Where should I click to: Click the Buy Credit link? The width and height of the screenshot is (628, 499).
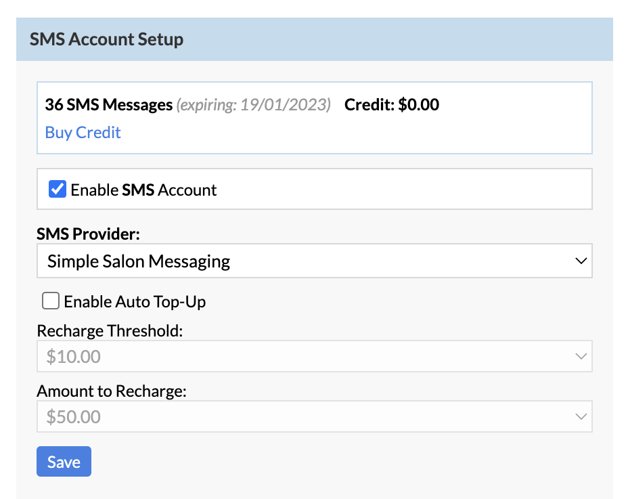pos(83,132)
